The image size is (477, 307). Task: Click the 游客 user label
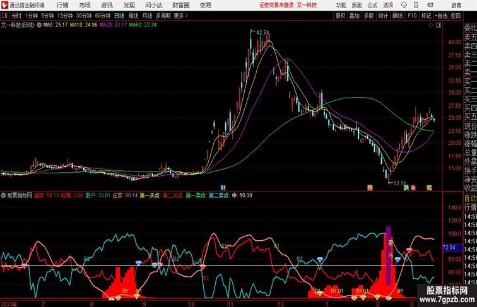[456, 5]
